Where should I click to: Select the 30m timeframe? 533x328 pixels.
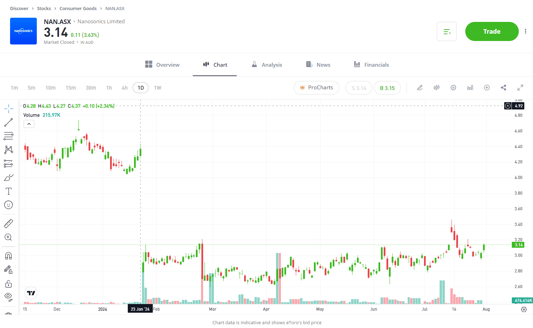(91, 88)
